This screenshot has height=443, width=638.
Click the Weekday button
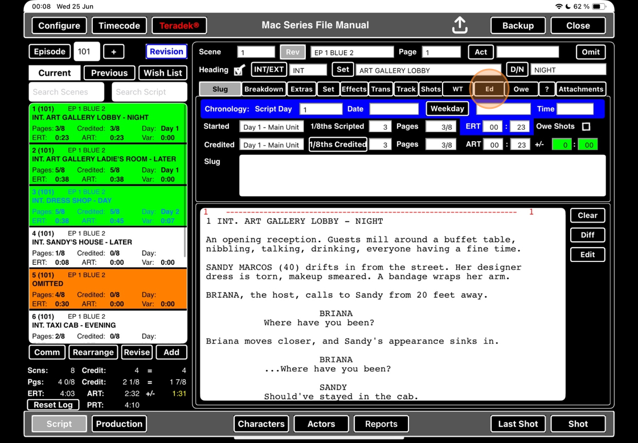click(x=447, y=109)
